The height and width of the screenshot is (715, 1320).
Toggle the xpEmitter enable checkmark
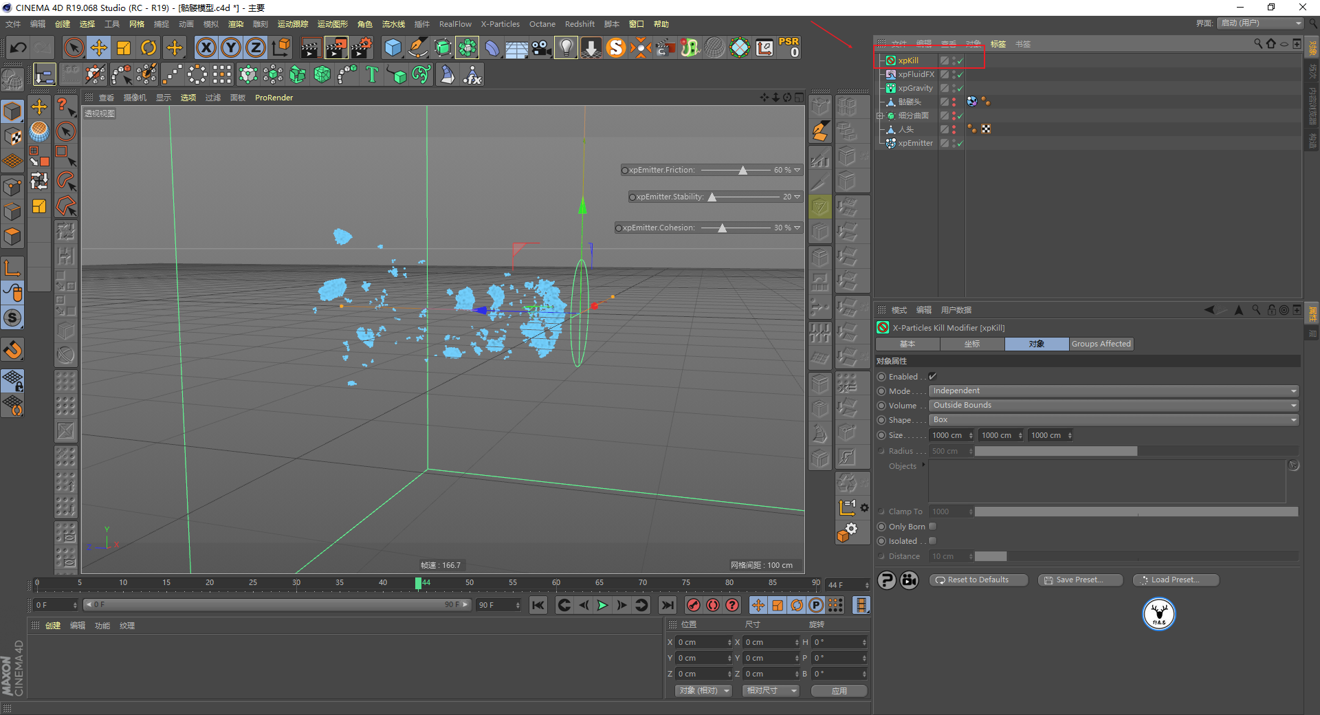[x=960, y=144]
